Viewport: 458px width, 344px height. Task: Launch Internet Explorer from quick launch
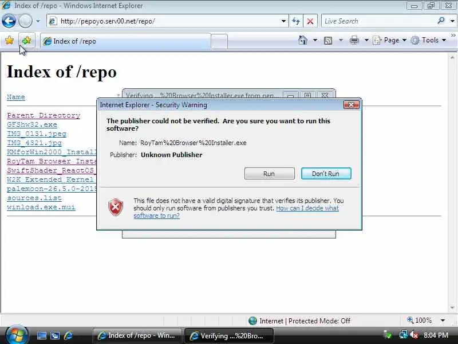point(68,335)
